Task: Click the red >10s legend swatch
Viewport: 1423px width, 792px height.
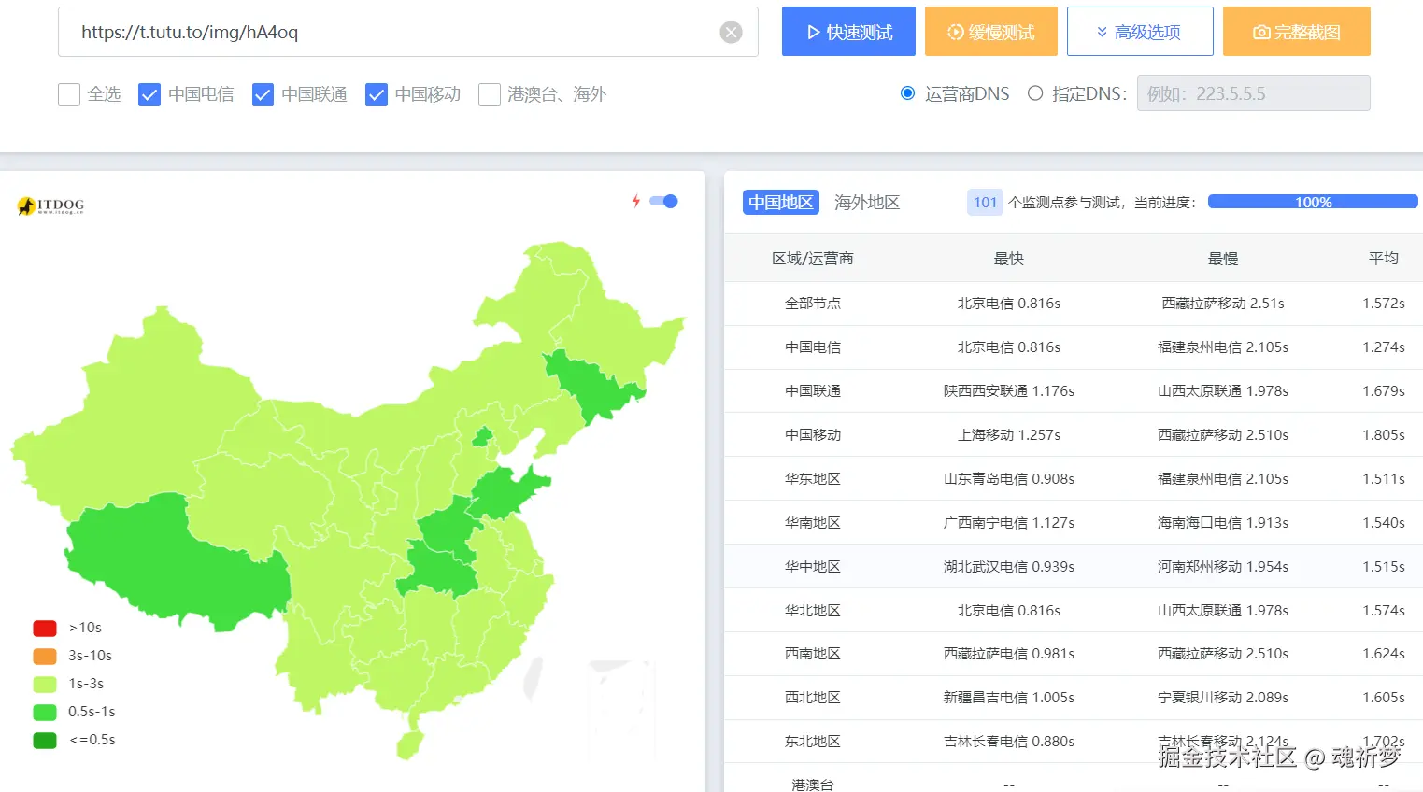Action: tap(45, 628)
